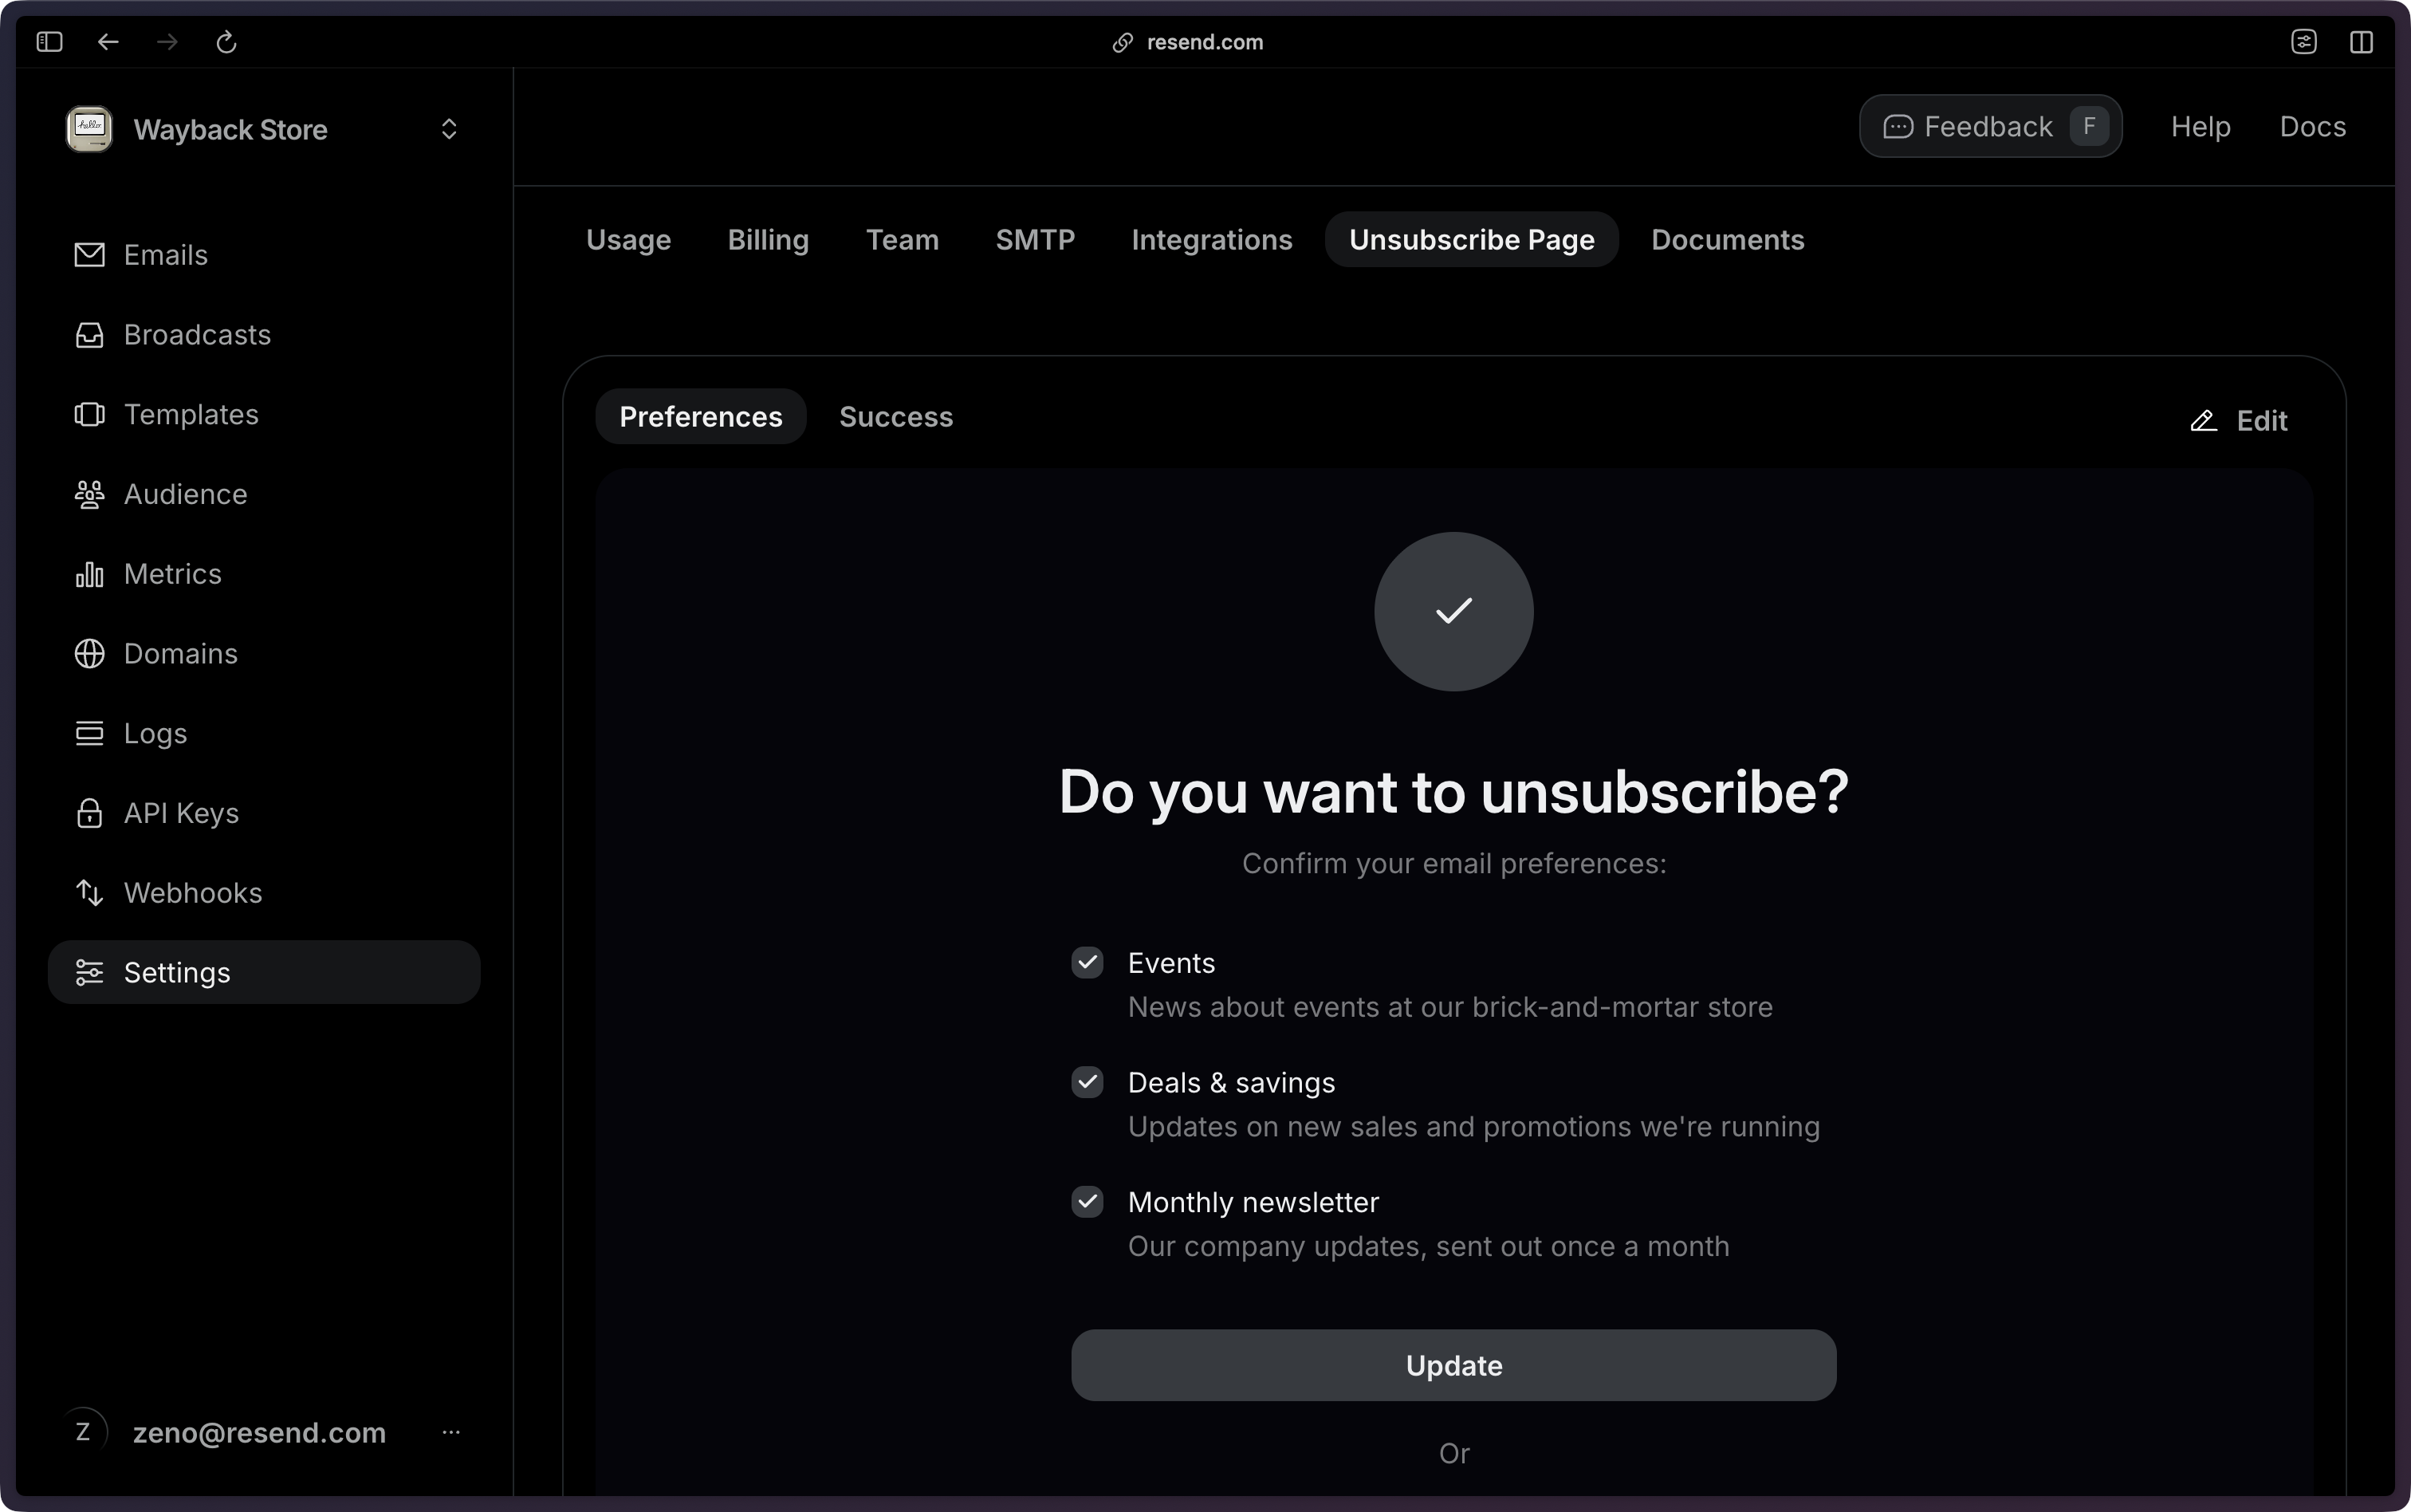
Task: Click Edit to customize unsubscribe page
Action: (x=2239, y=421)
